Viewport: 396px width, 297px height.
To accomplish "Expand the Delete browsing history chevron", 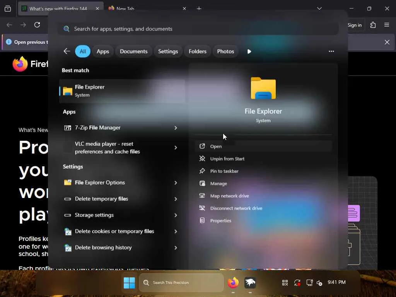I will click(176, 248).
